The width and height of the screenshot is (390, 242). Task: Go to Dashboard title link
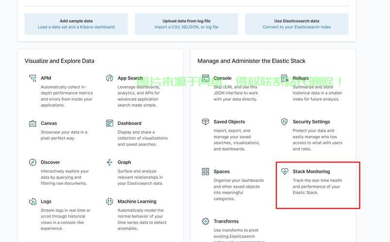click(x=130, y=123)
